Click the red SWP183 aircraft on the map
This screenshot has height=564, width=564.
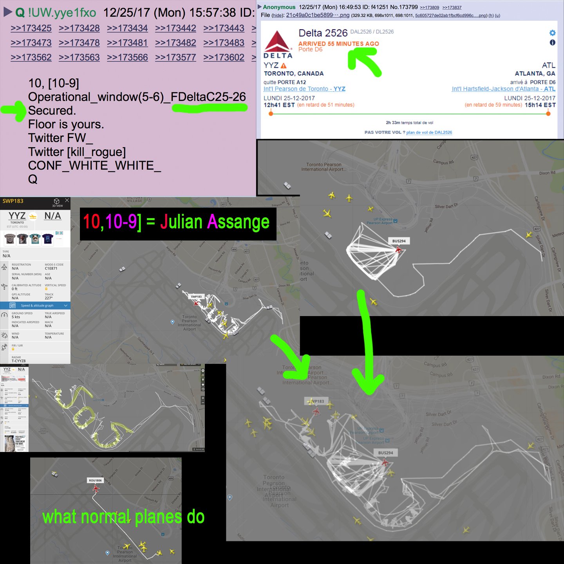[x=196, y=303]
